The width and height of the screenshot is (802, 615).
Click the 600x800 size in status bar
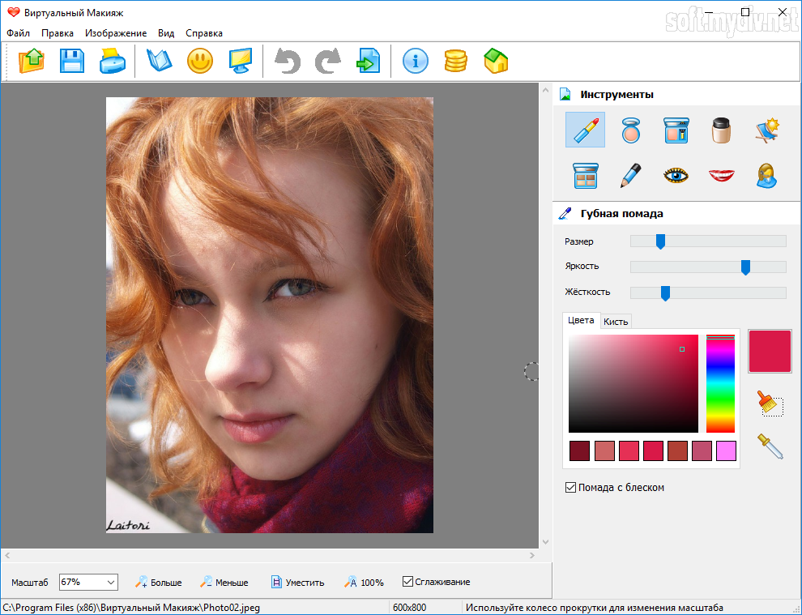tap(409, 608)
